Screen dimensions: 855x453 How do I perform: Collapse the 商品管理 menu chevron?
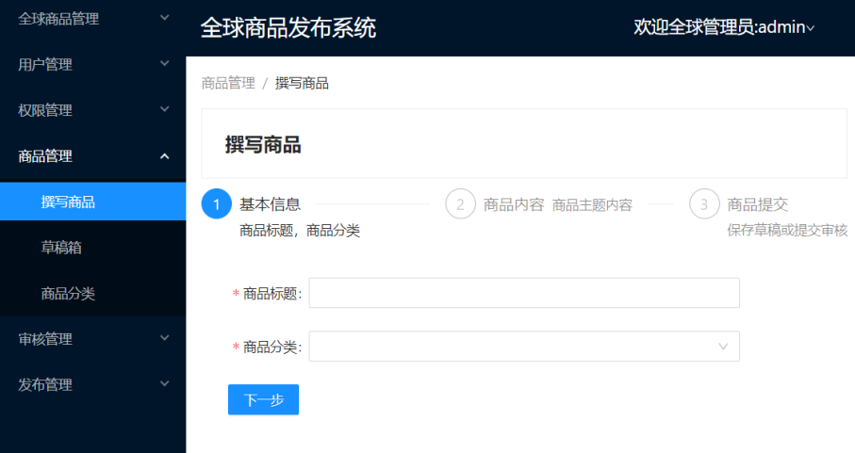click(164, 156)
